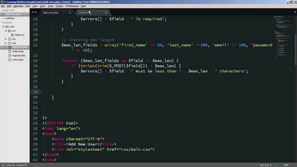This screenshot has height=167, width=297.
Task: Toggle side bar icon in status bar
Action: pos(3,165)
